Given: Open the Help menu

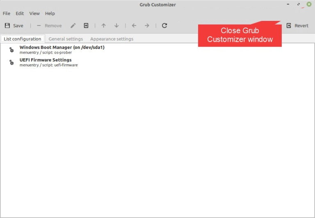Looking at the screenshot, I should 50,14.
